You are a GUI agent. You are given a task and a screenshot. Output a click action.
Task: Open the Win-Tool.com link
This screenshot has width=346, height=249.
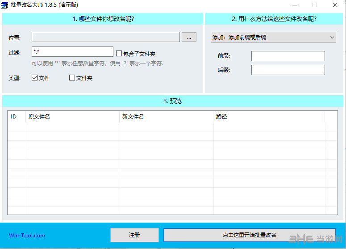click(x=27, y=236)
